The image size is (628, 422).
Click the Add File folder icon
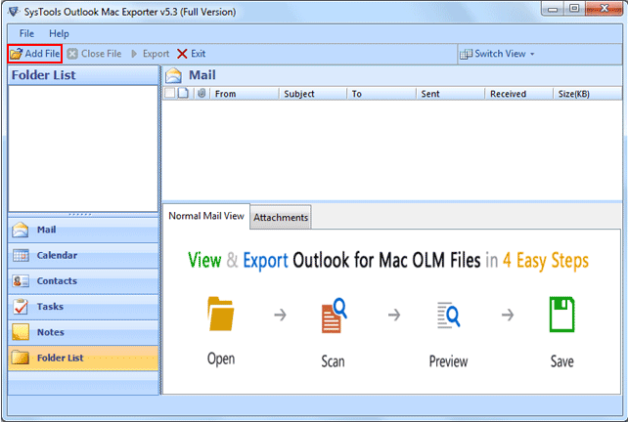click(x=16, y=54)
